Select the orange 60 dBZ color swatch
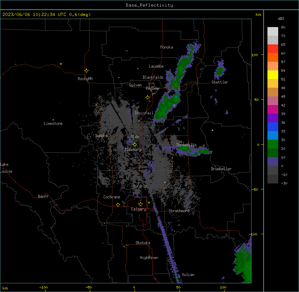 click(273, 57)
